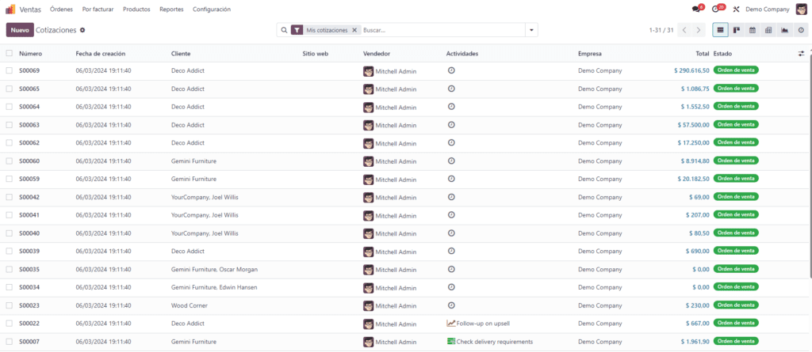Open the Demo Company switcher
Image resolution: width=812 pixels, height=352 pixels.
(768, 9)
